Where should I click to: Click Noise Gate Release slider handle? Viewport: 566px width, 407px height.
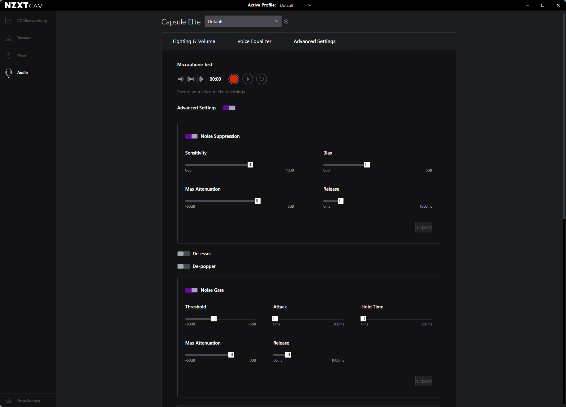click(x=288, y=355)
